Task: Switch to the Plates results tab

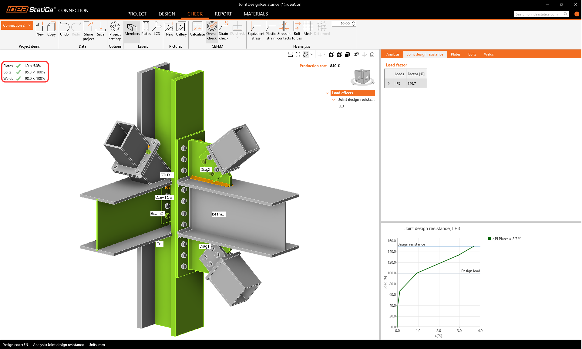Action: 456,54
